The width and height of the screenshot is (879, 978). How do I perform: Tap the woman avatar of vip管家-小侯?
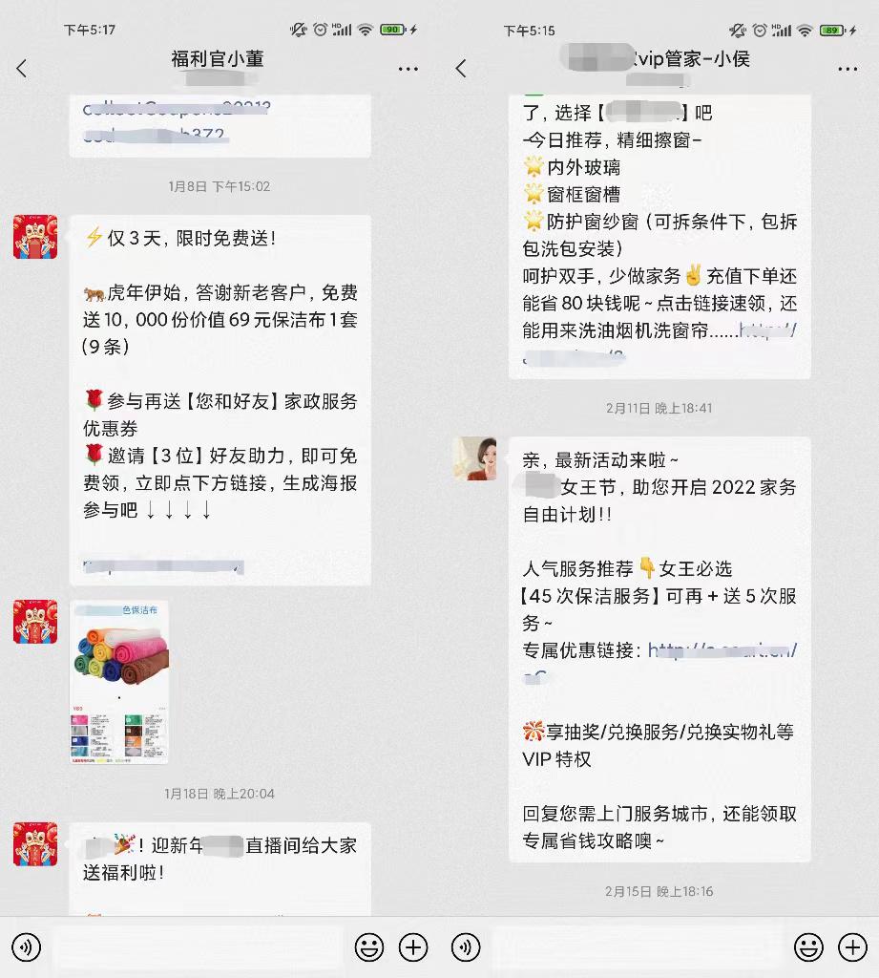click(x=474, y=458)
